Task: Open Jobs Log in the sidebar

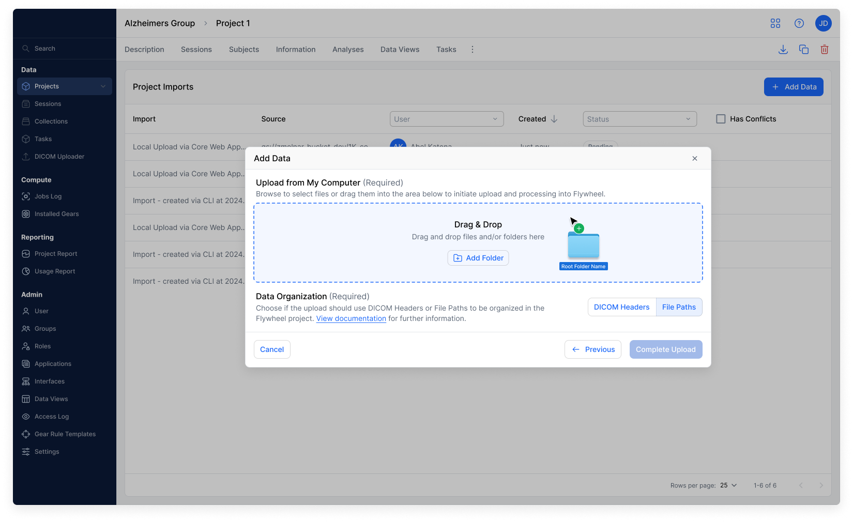Action: [65, 196]
